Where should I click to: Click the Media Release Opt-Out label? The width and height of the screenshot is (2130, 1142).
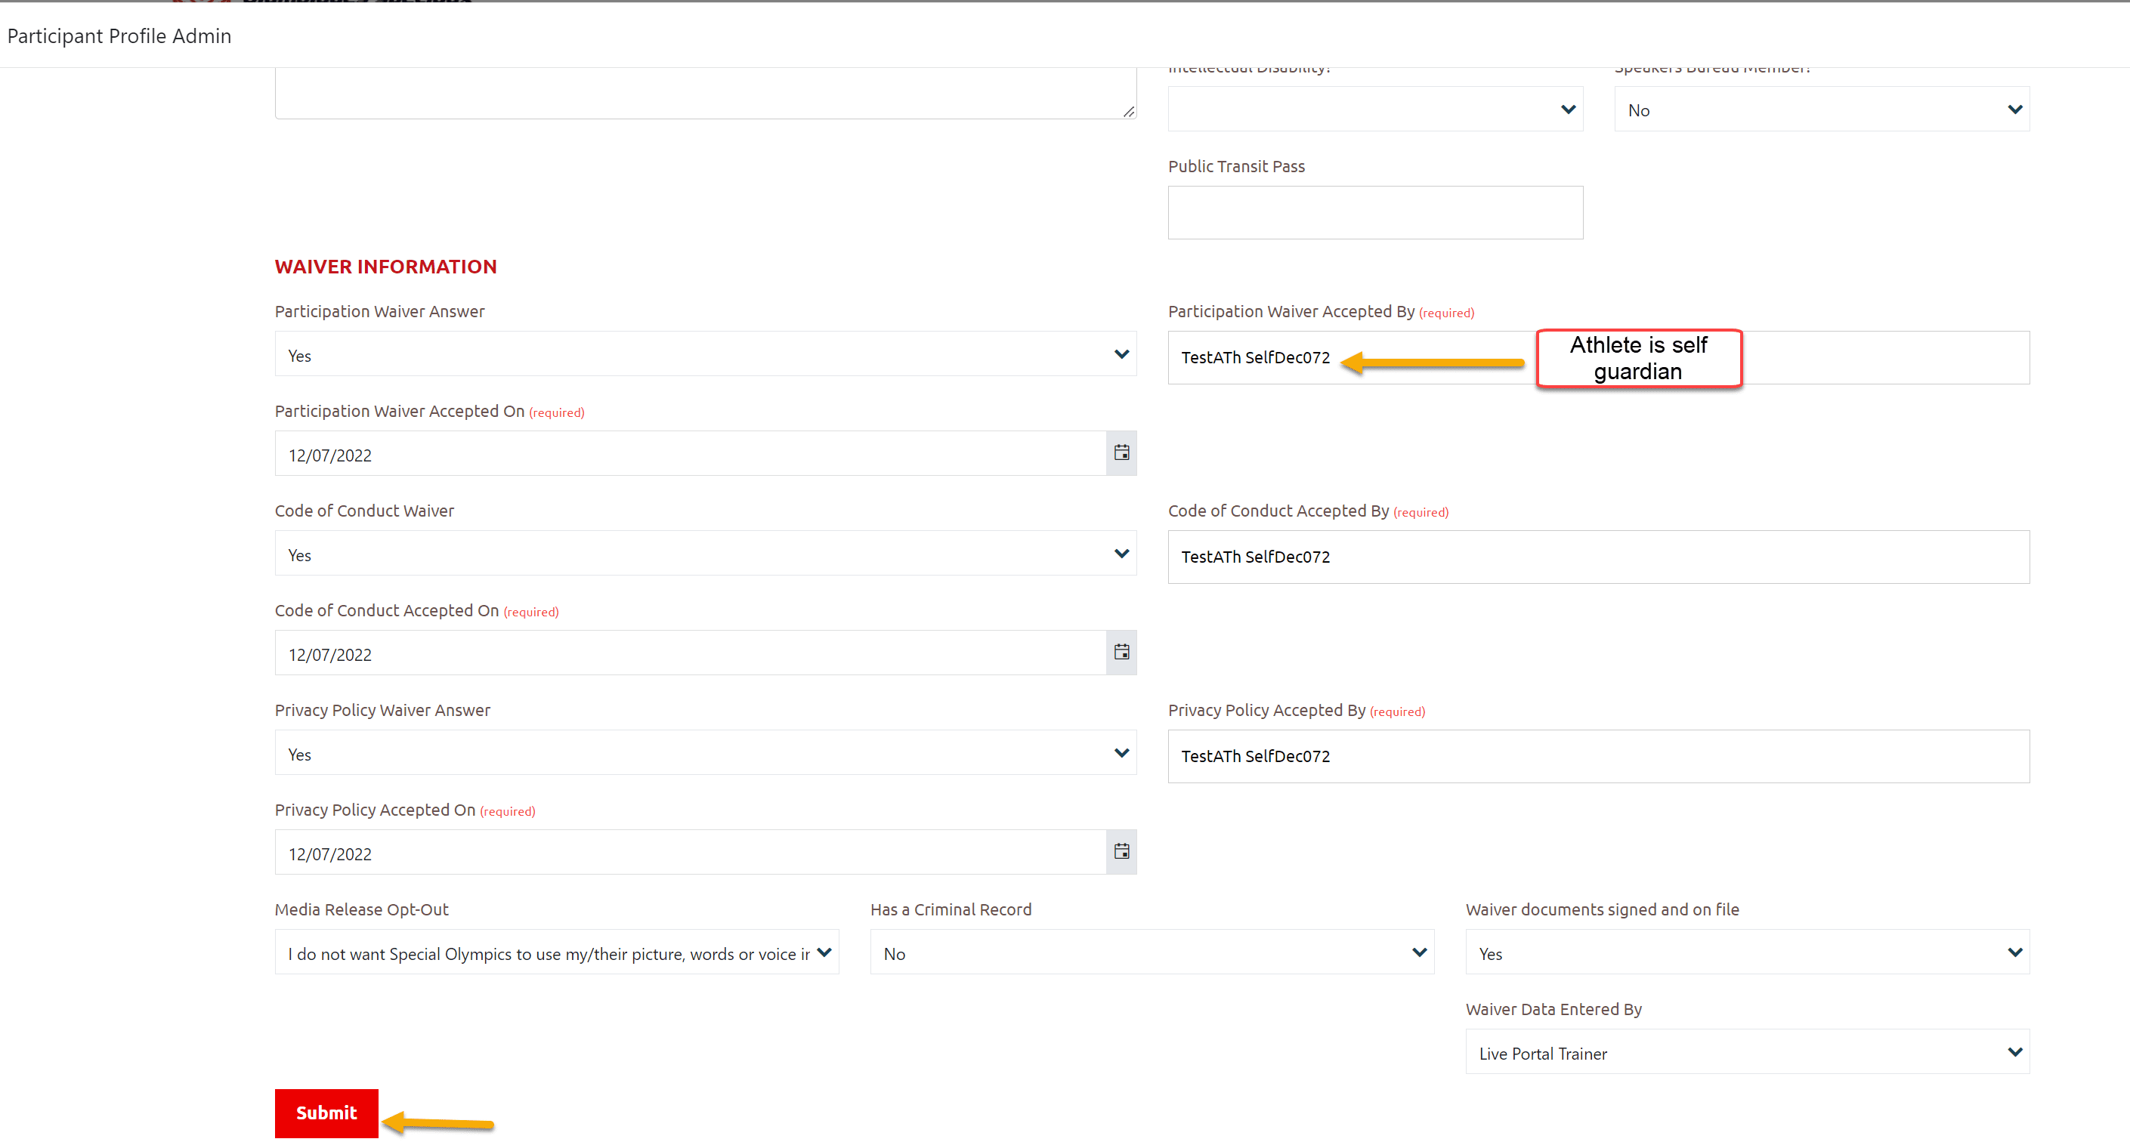[361, 909]
